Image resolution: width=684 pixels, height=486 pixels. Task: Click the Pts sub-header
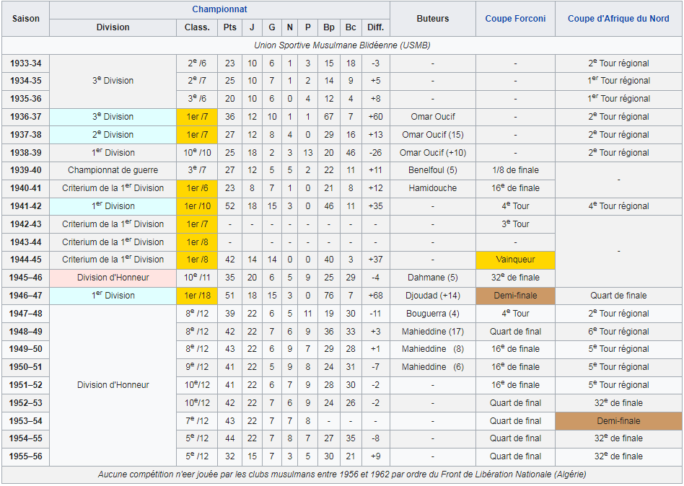(x=230, y=27)
